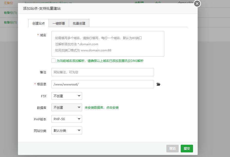
Task: Click the 无备份 link in background list
Action: pos(8,3)
